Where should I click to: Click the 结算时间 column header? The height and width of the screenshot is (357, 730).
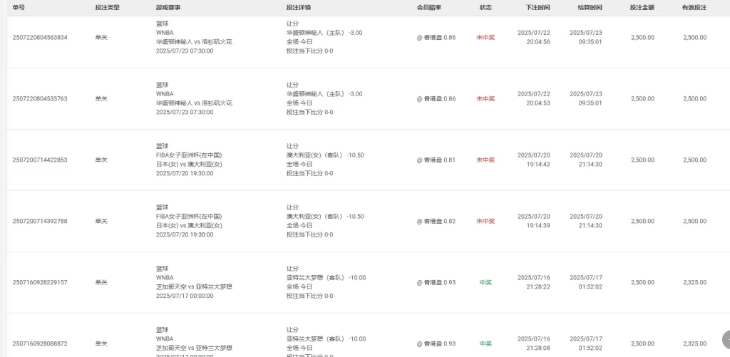590,7
